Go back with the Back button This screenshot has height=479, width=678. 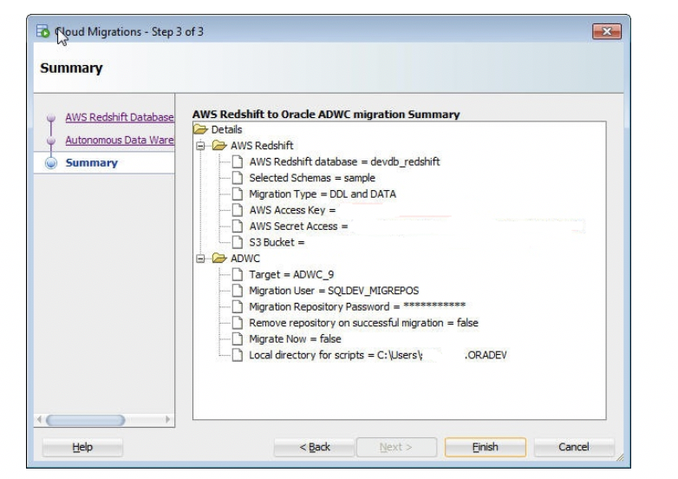pos(315,447)
